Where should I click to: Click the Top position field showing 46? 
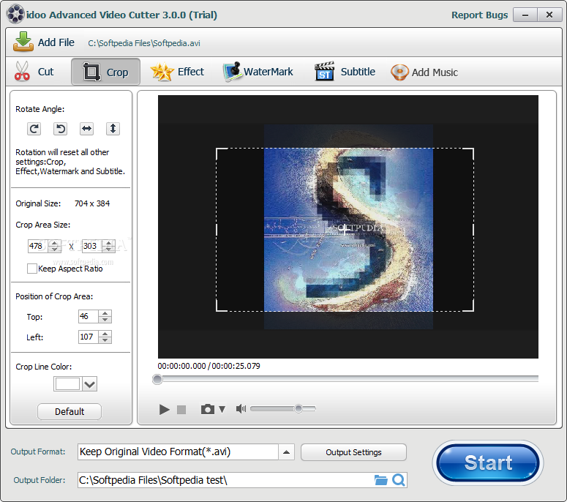[89, 316]
